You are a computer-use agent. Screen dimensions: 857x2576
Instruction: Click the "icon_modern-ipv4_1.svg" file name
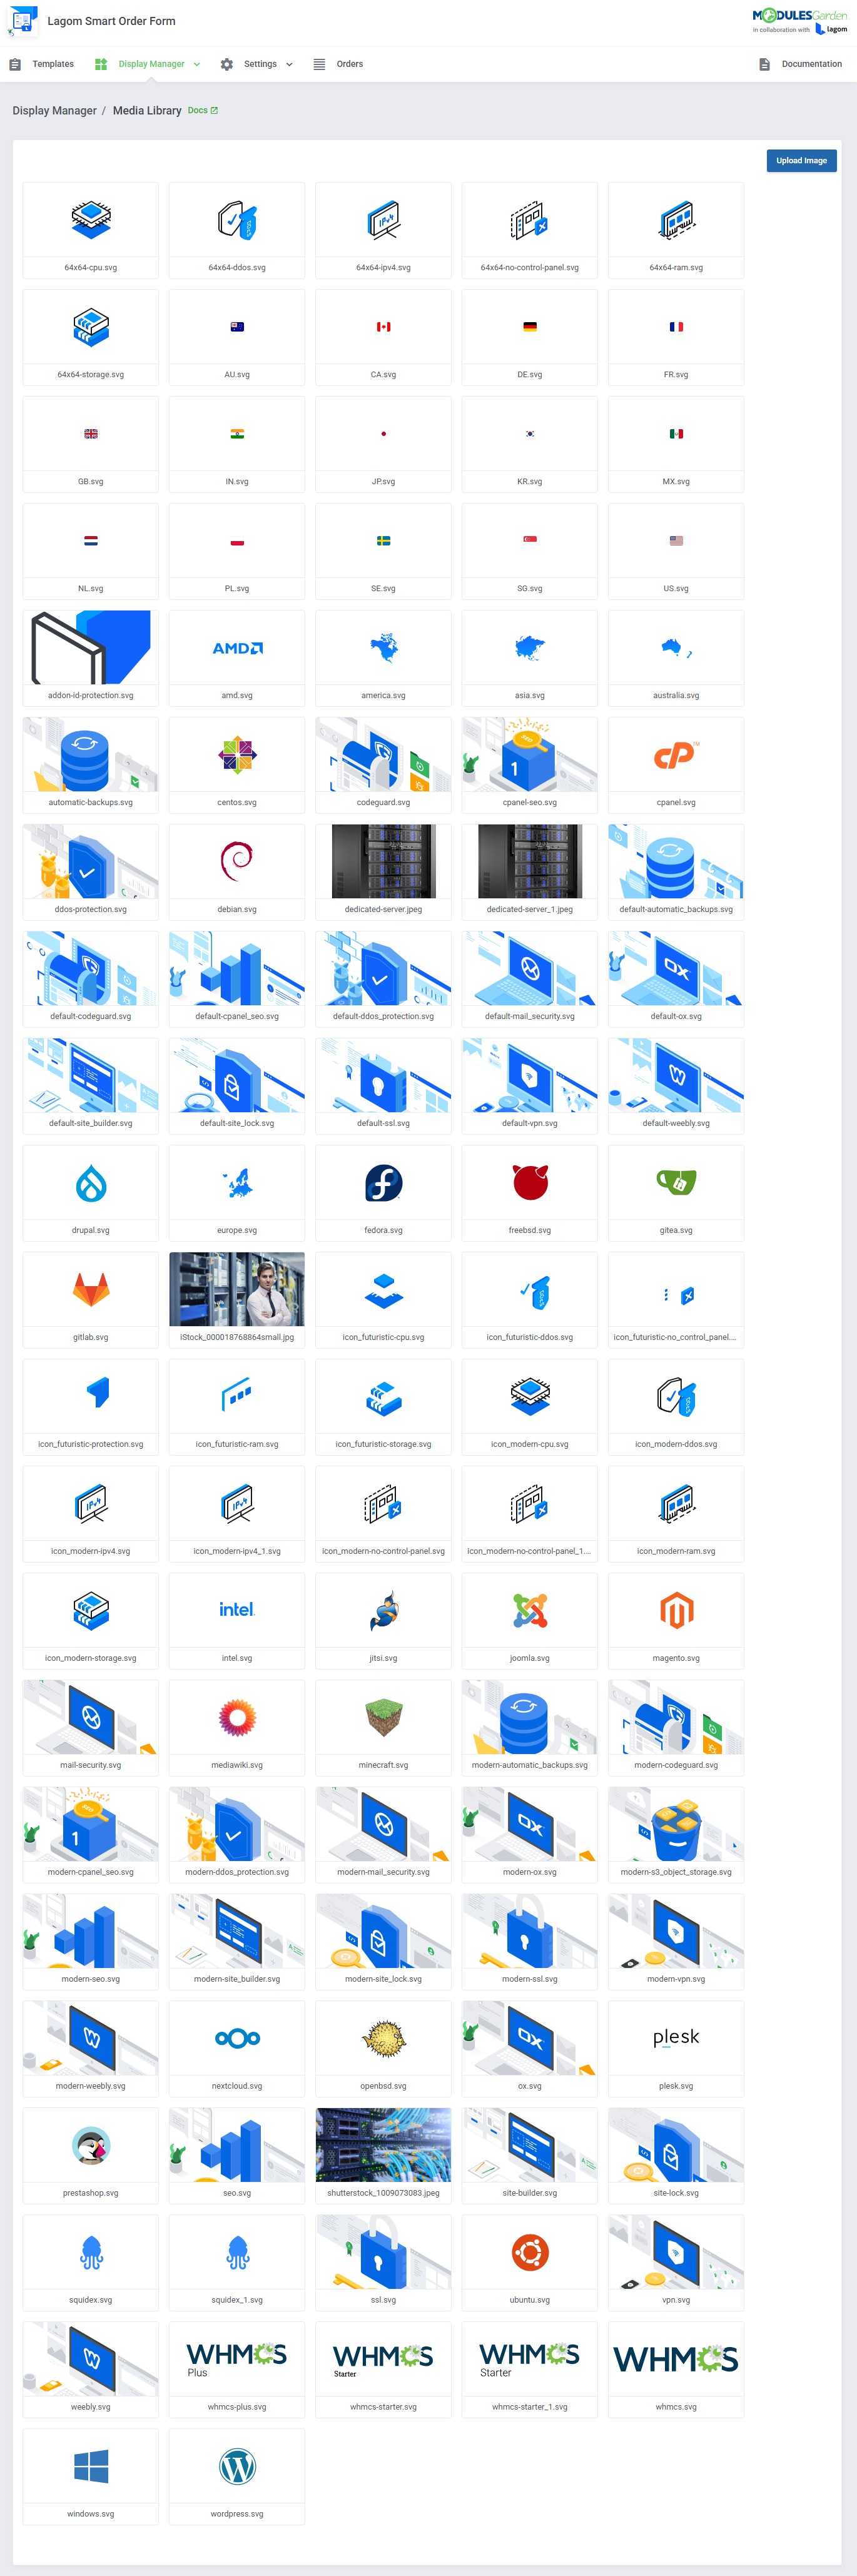(237, 1551)
